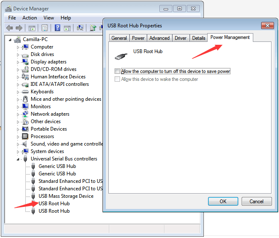Switch to the Driver tab
Image resolution: width=279 pixels, height=238 pixels.
[x=181, y=38]
